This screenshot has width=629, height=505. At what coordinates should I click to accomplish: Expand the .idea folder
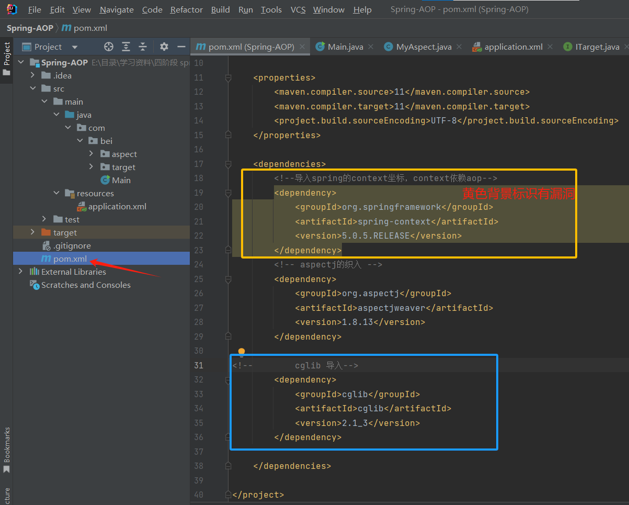click(x=33, y=75)
